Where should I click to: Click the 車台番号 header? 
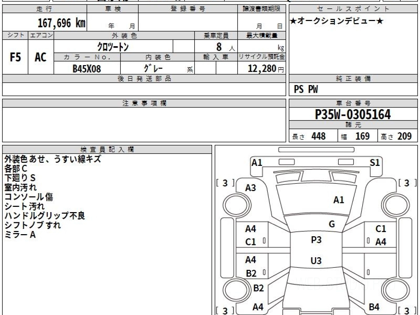click(353, 103)
